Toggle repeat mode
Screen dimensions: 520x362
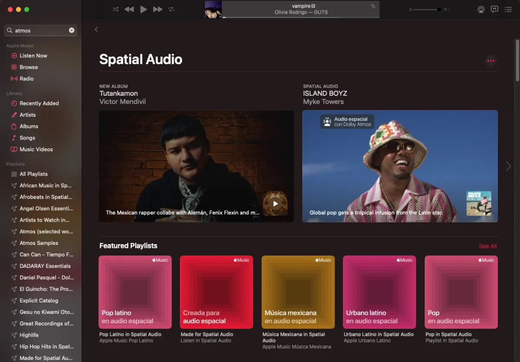tap(171, 9)
